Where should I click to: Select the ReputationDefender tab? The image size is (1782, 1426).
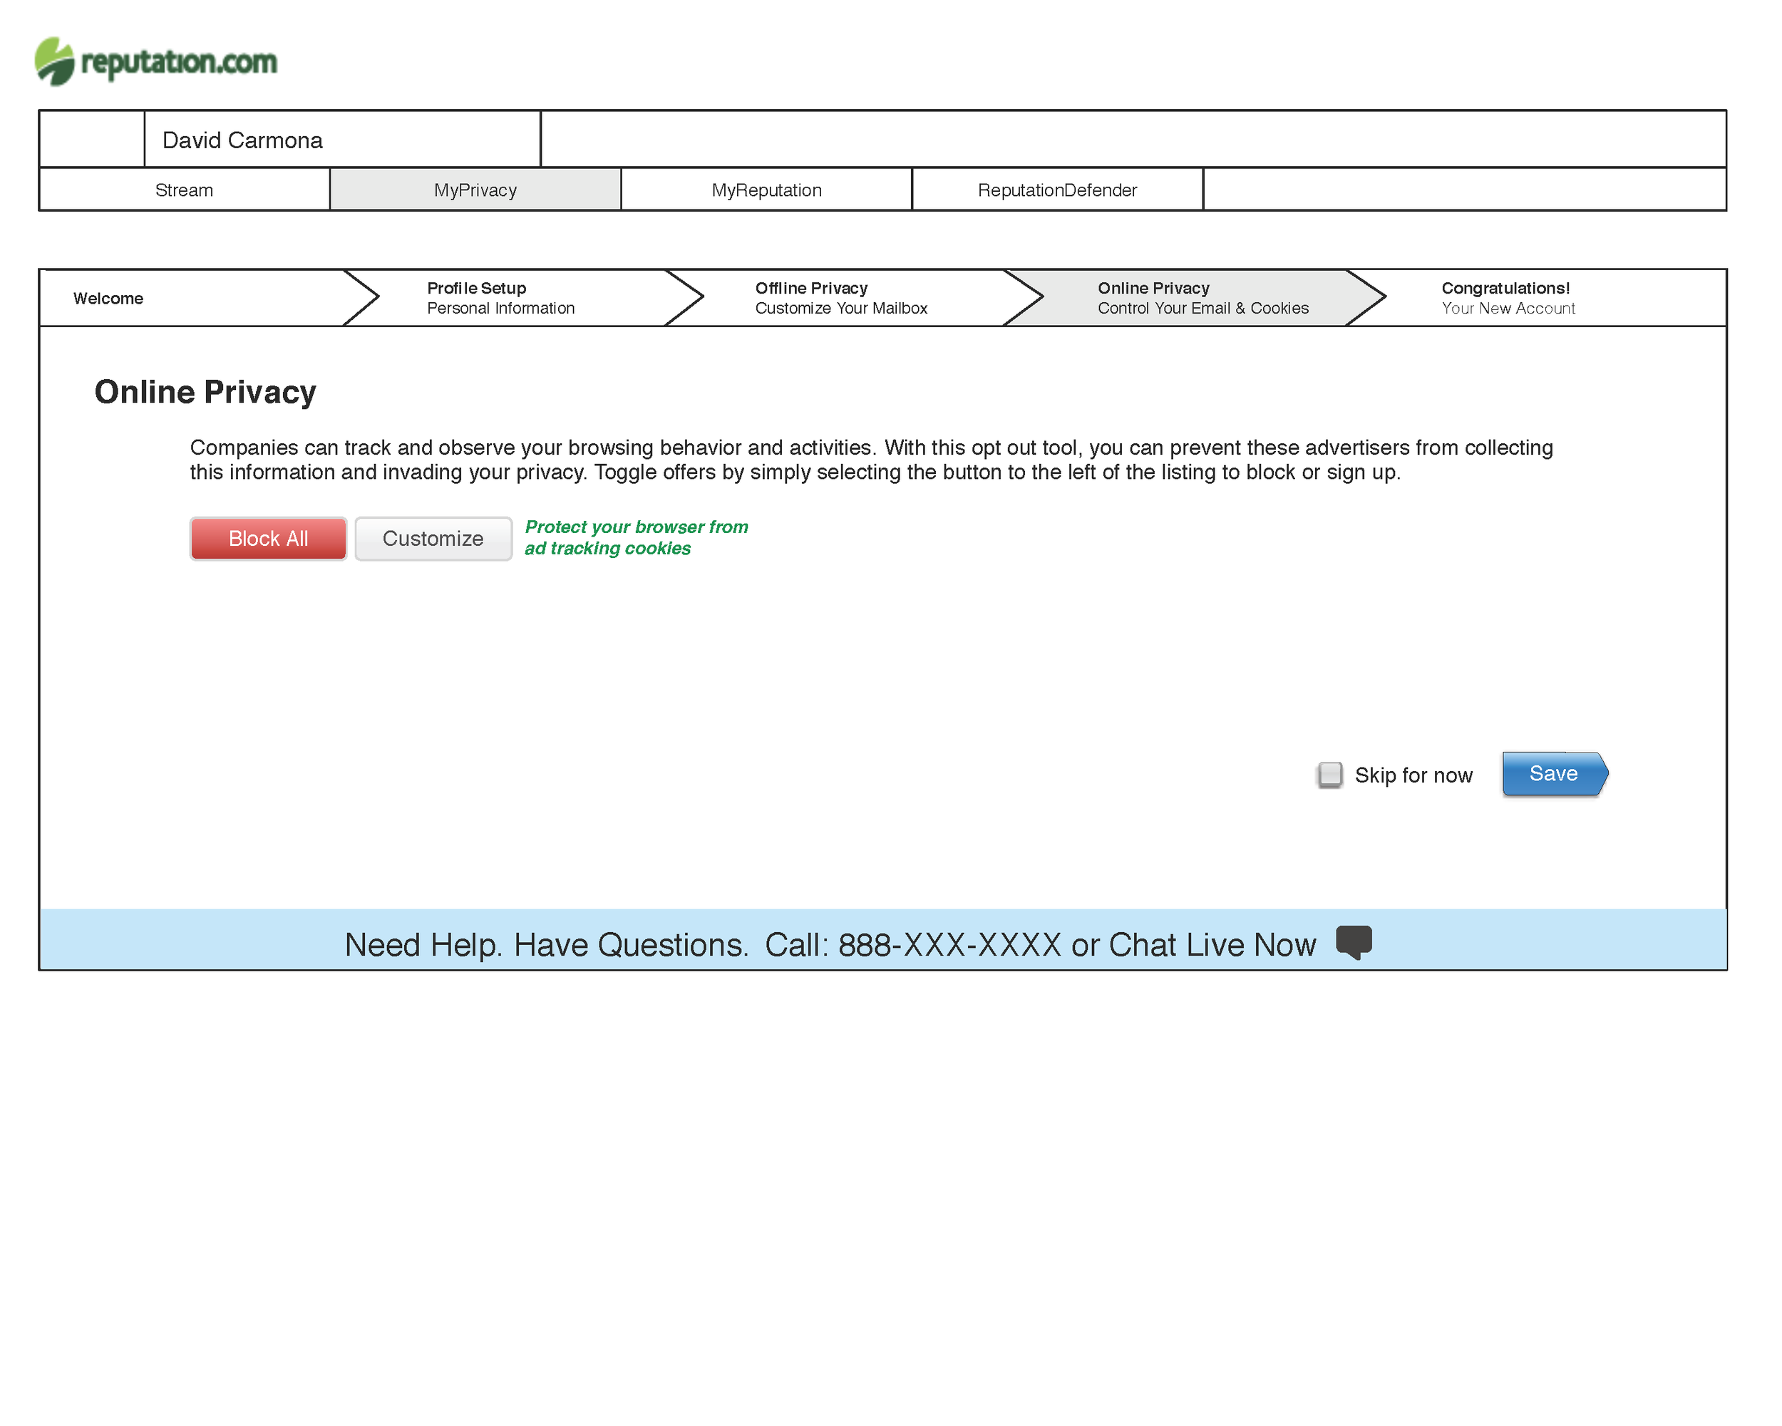point(1057,190)
